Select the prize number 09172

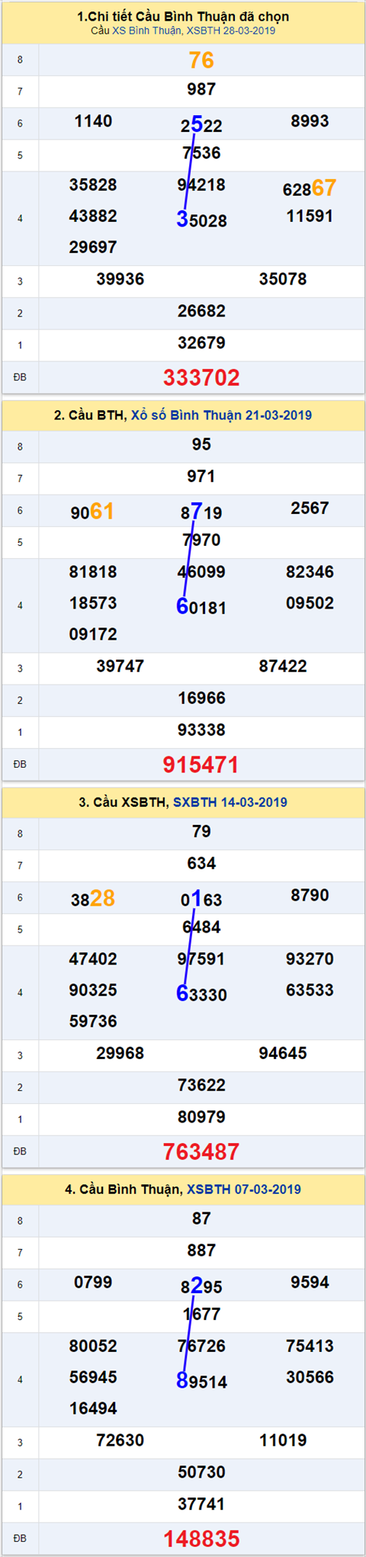(93, 634)
